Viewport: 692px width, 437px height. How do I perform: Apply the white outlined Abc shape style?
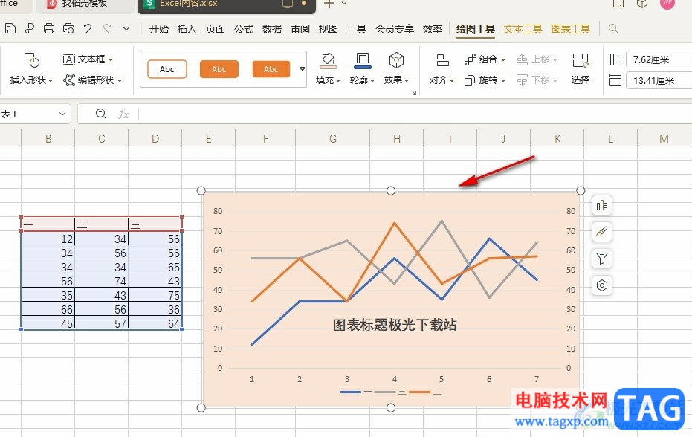(x=166, y=69)
